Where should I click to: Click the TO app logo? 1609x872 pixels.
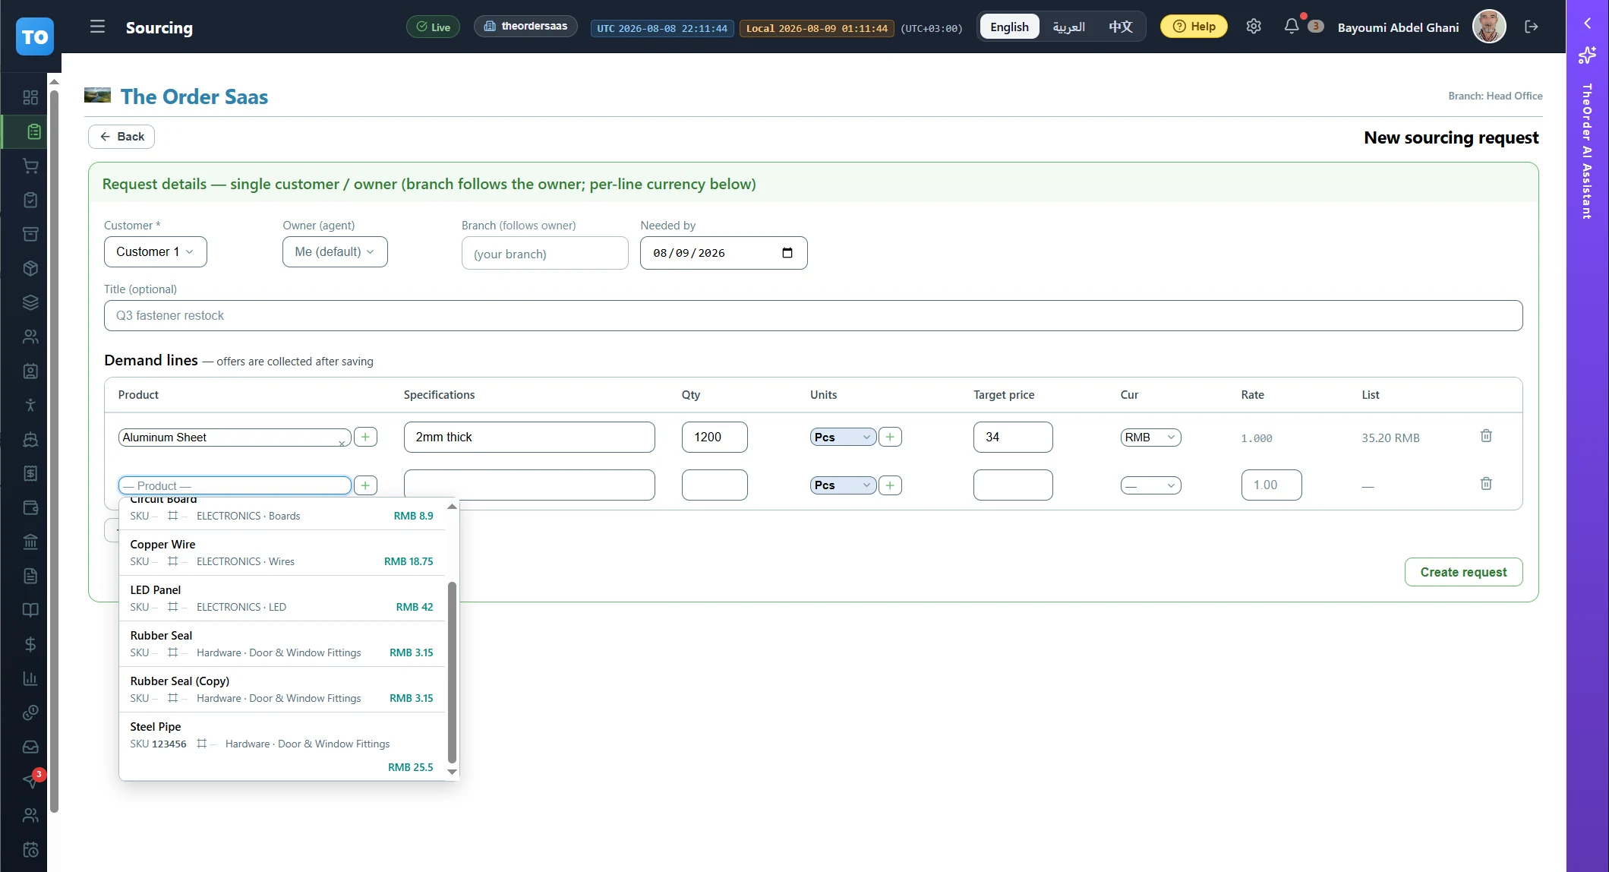[35, 36]
